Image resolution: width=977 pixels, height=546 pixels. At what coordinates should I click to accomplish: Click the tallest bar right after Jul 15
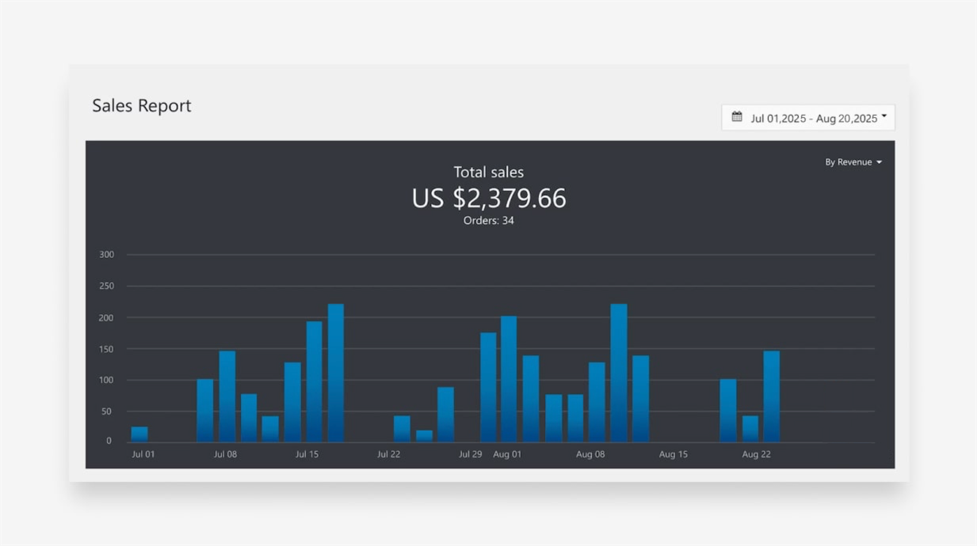click(x=336, y=372)
